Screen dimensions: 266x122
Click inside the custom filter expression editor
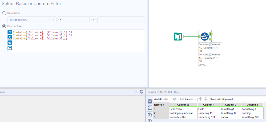tap(78, 41)
